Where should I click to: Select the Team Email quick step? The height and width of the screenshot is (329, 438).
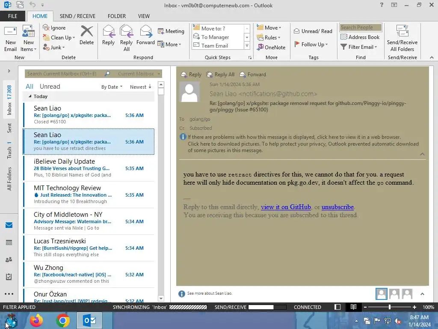click(x=218, y=45)
